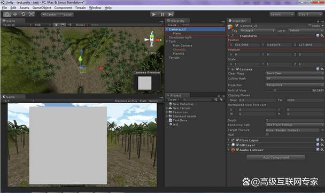The height and width of the screenshot is (193, 325).
Task: Open Culling Mask dropdown
Action: [x=295, y=79]
